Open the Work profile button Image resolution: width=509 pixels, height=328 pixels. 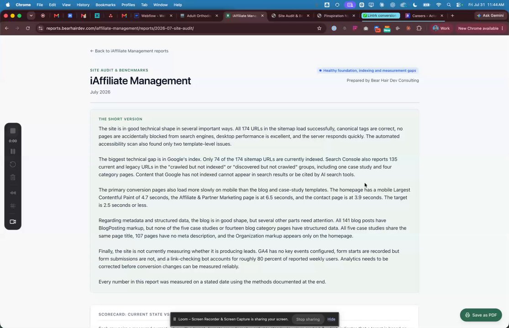point(441,28)
